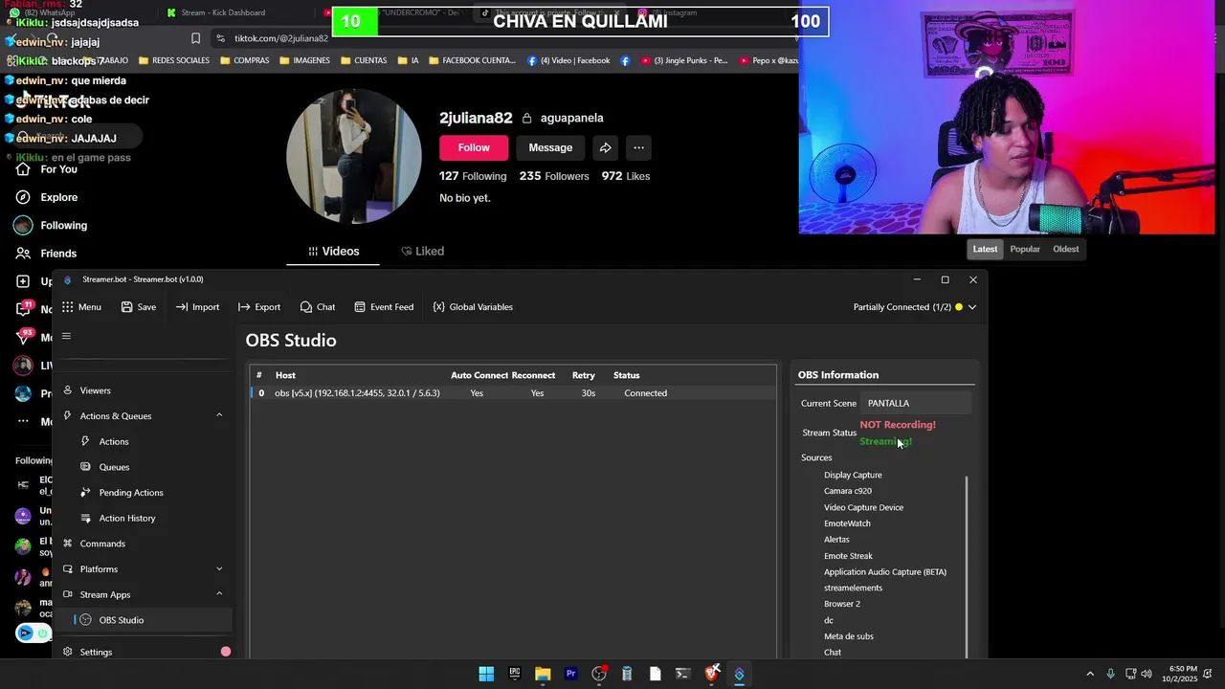
Task: Open OBS Studio from the taskbar
Action: tap(599, 674)
